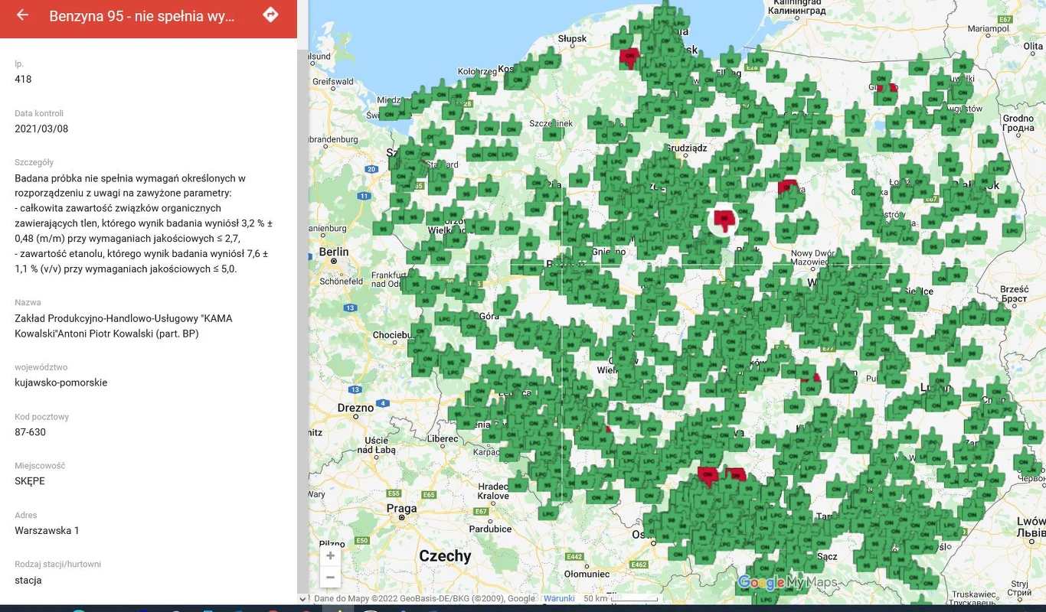
Task: Click the red ON marker near Słupsk
Action: click(x=629, y=57)
